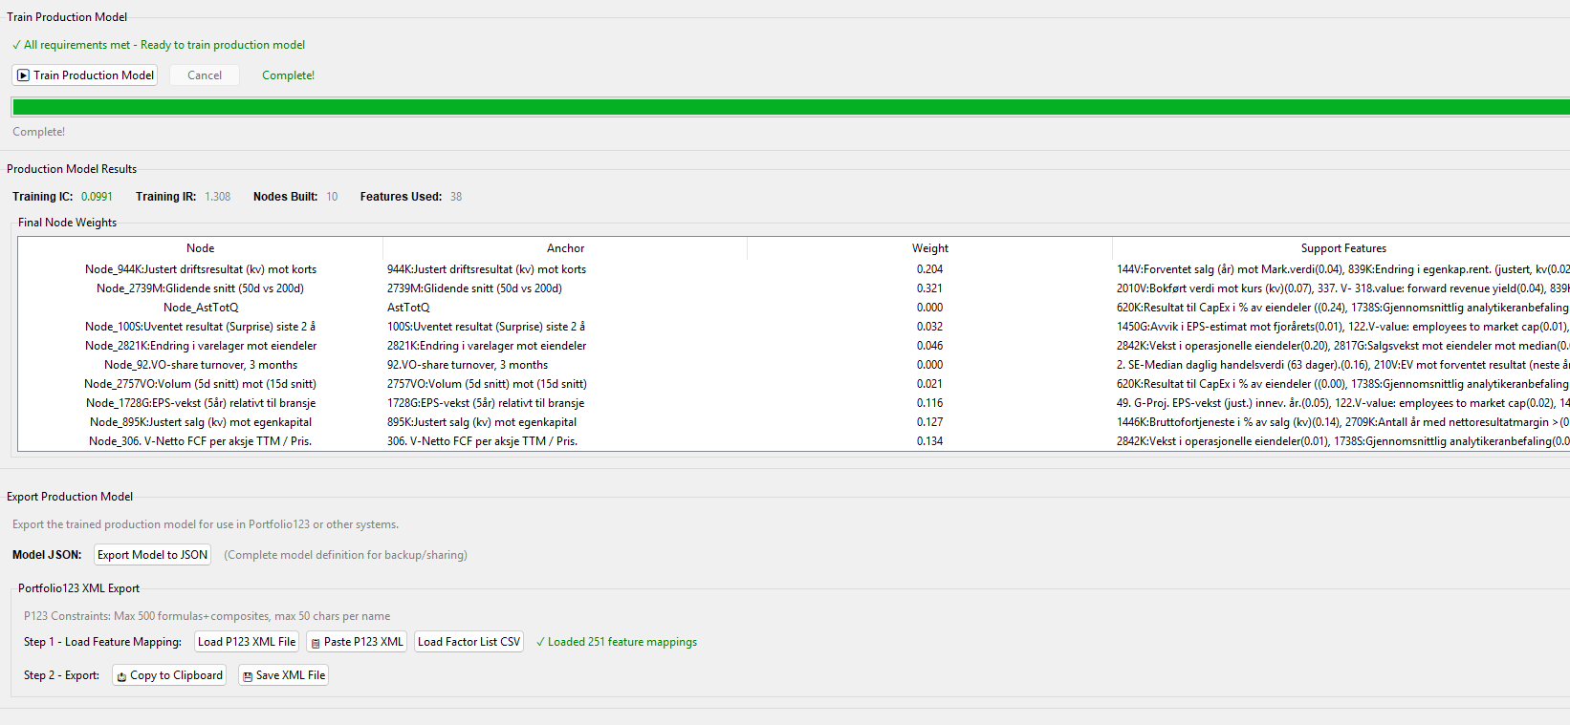Select the Node_AstTotQ row
The width and height of the screenshot is (1570, 725).
[201, 308]
